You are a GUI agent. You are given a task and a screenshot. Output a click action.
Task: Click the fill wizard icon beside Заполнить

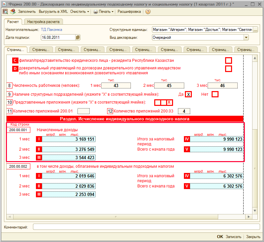coord(13,12)
